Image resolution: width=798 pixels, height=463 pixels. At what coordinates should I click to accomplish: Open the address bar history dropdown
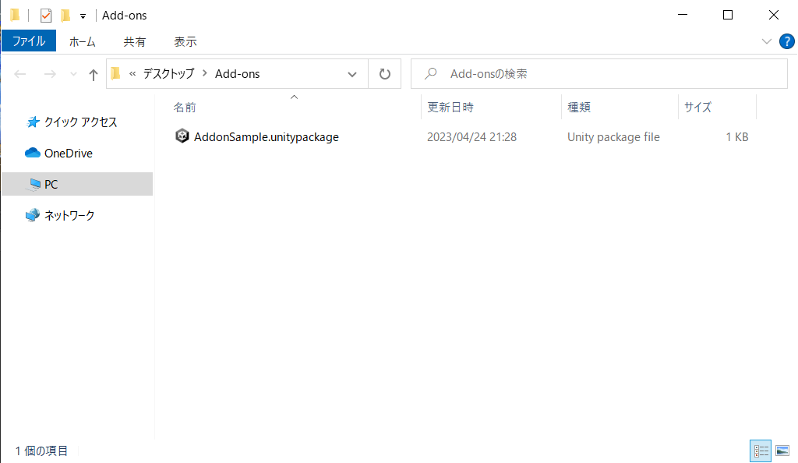(352, 74)
